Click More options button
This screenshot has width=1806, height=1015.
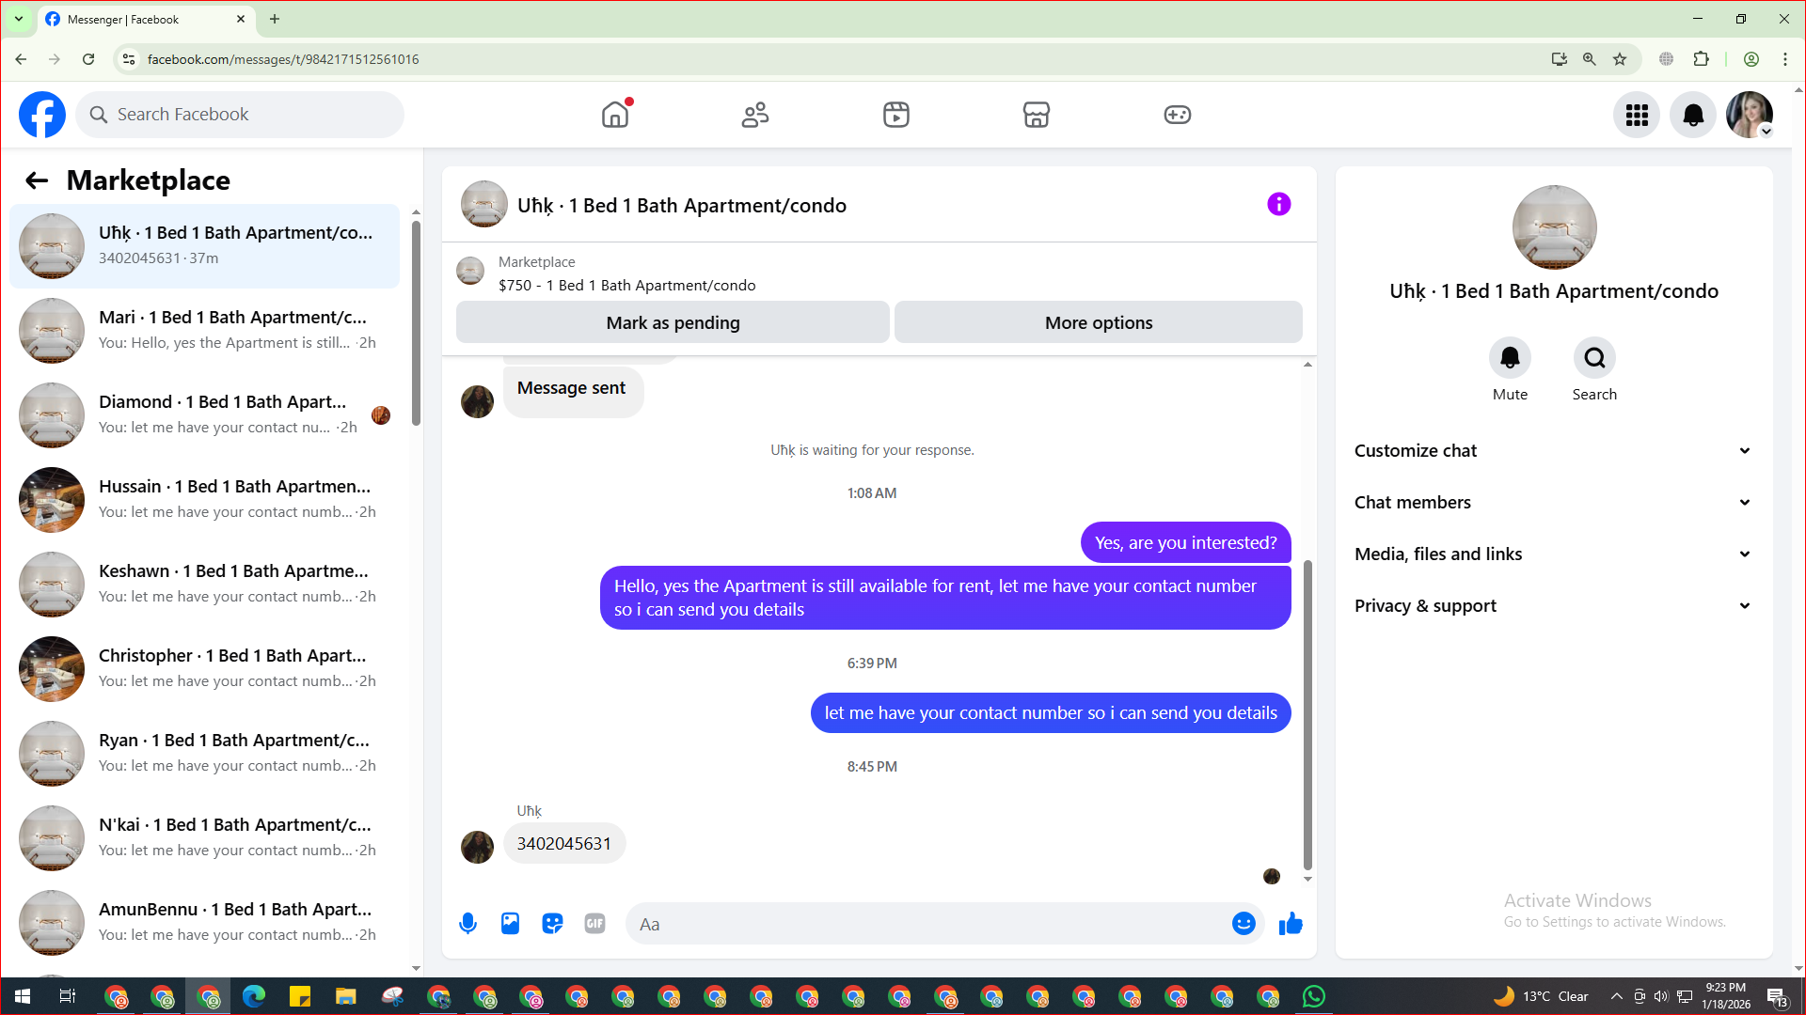[x=1098, y=322]
